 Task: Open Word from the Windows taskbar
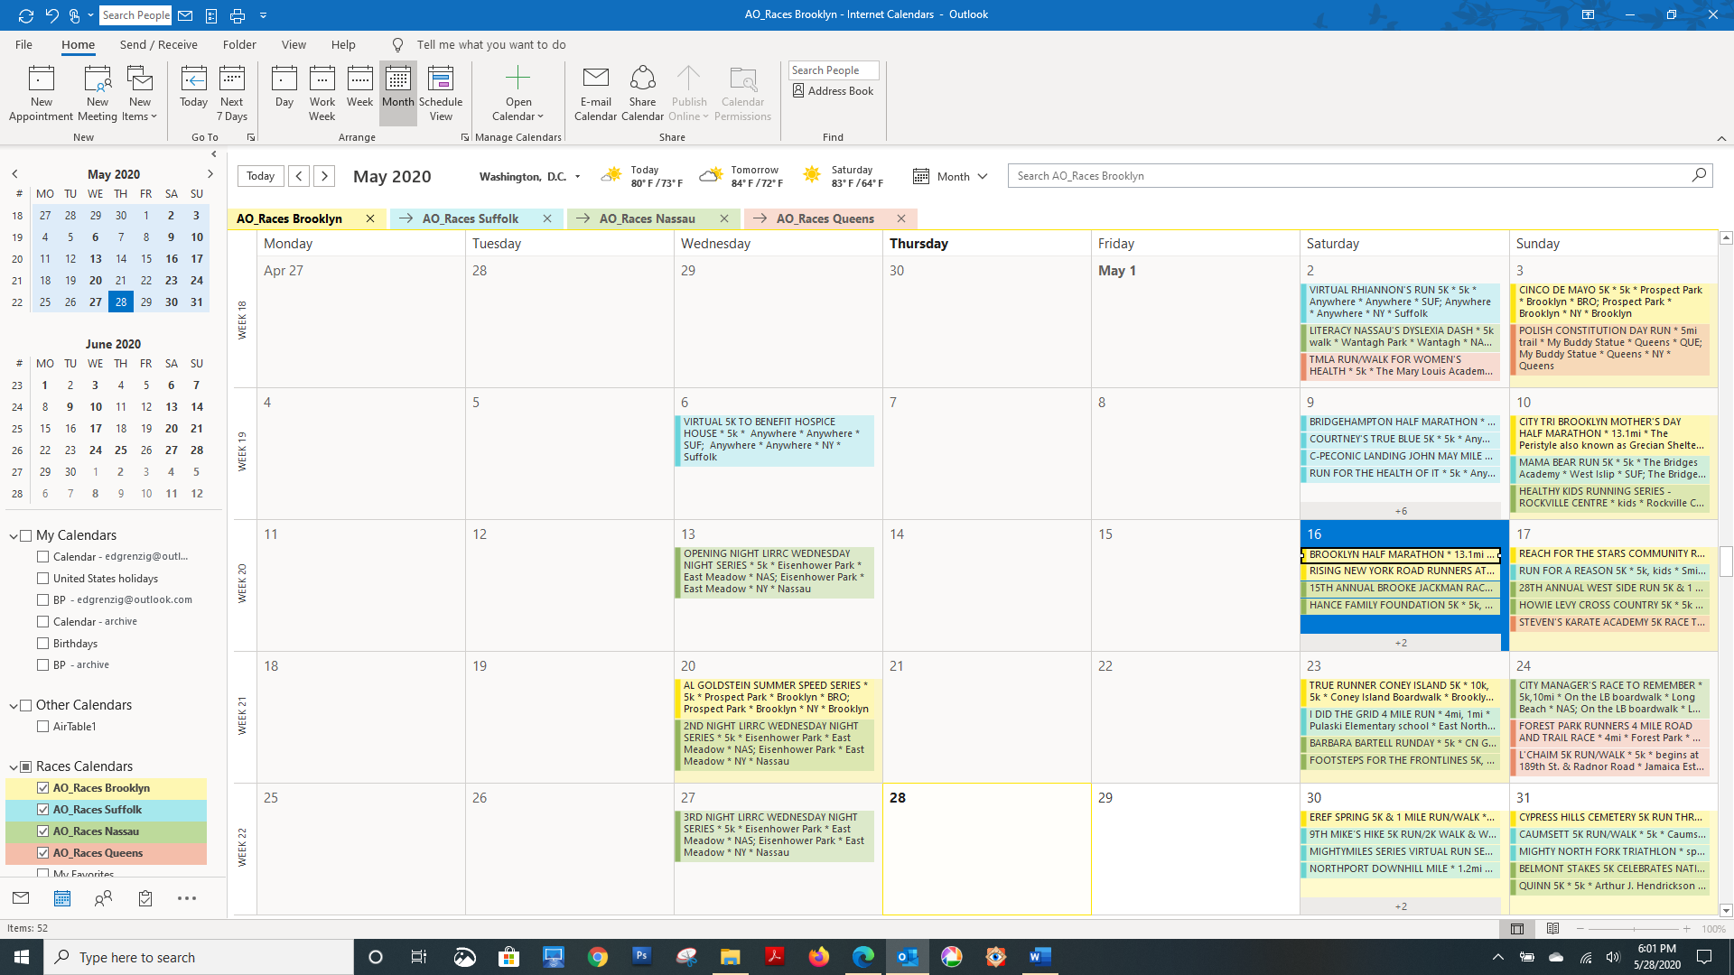pos(1039,957)
